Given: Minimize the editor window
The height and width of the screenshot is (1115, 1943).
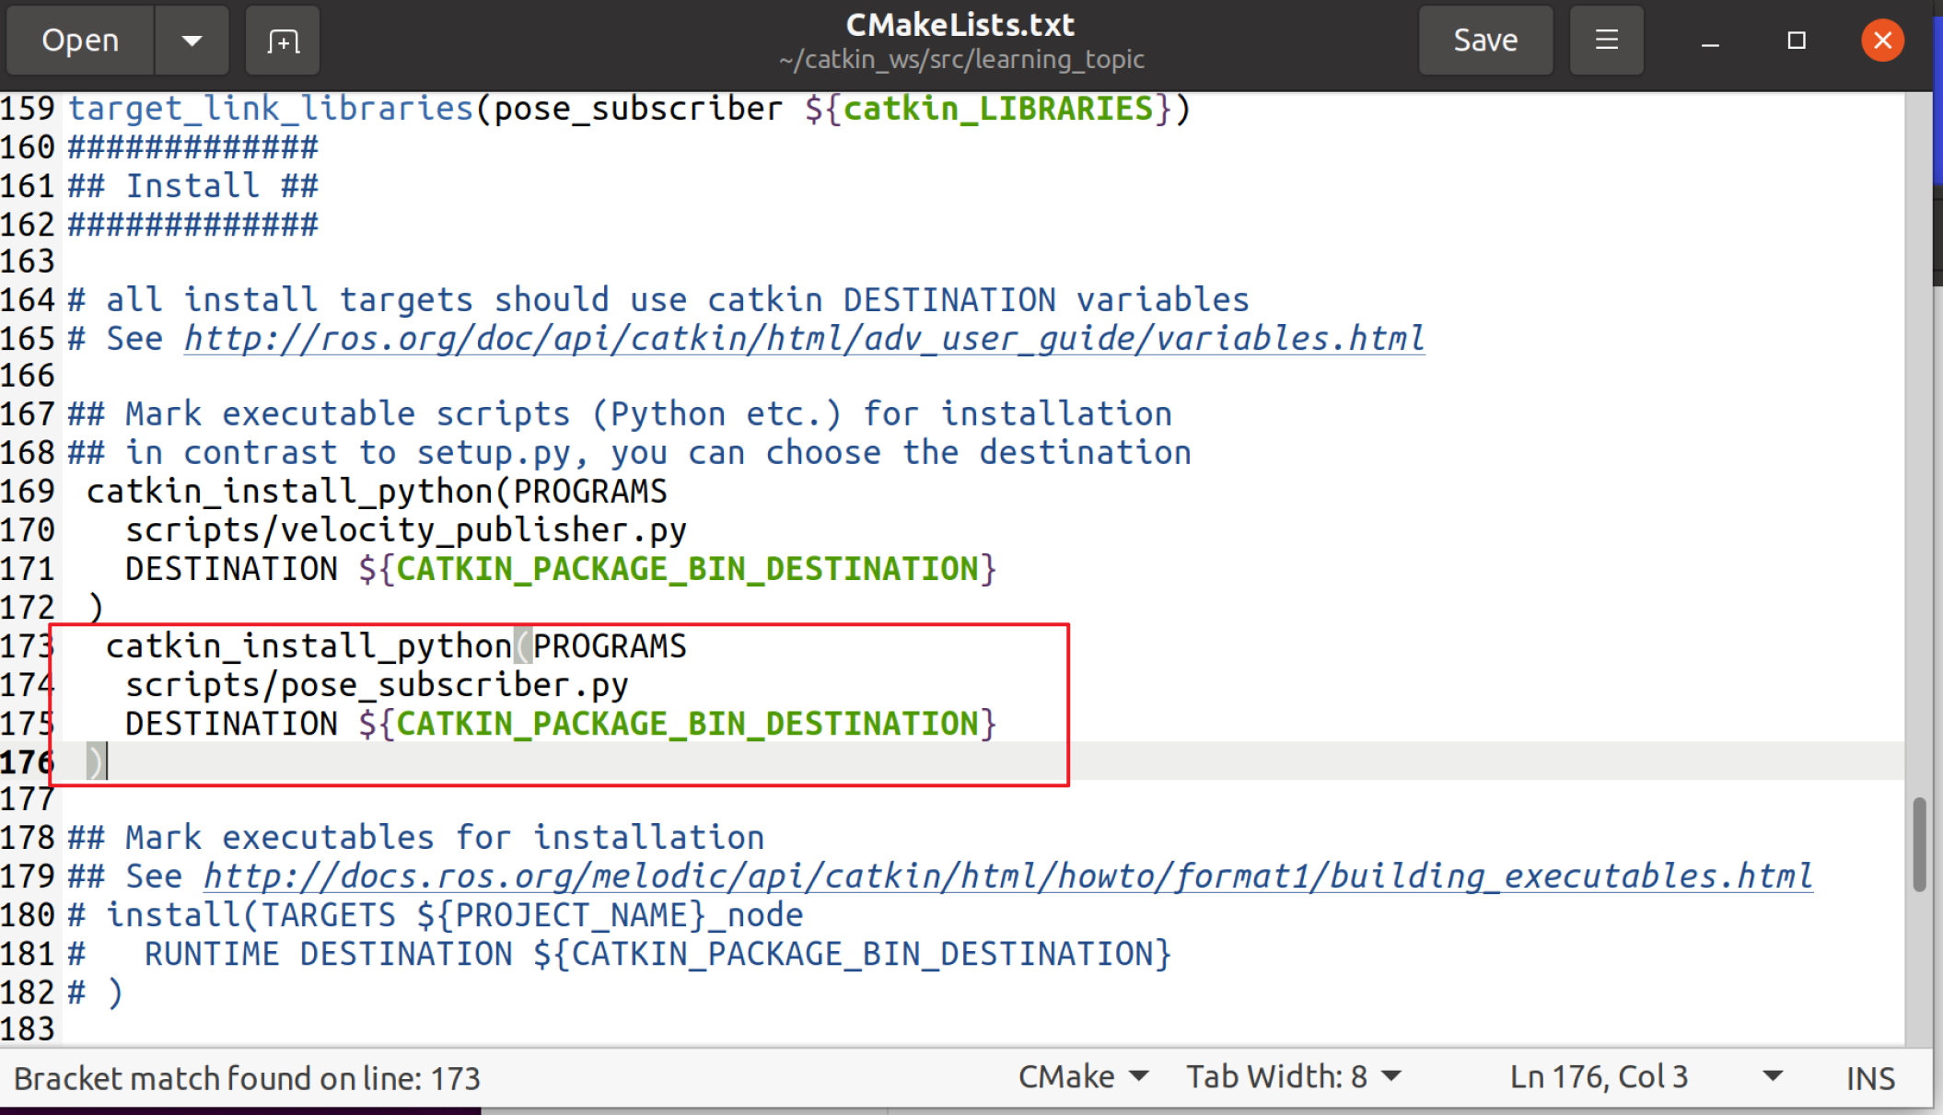Looking at the screenshot, I should click(x=1710, y=41).
